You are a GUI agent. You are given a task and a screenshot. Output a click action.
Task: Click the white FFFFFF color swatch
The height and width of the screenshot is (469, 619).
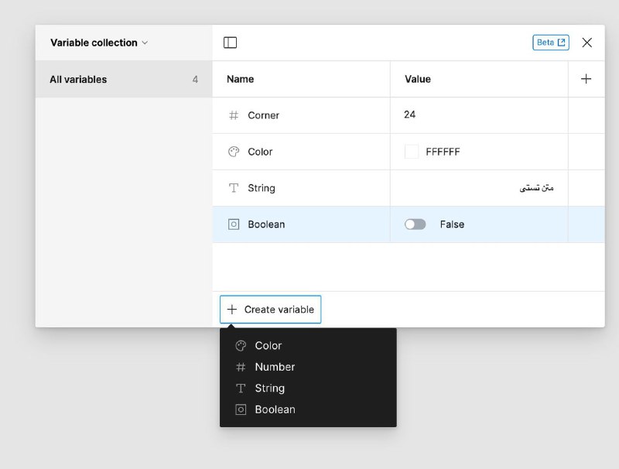click(x=412, y=152)
